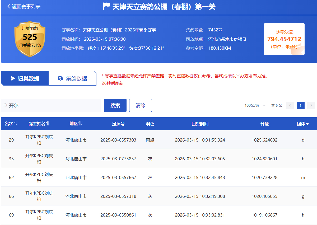This screenshot has height=225, width=317.
Task: Go to the next page arrow
Action: pyautogui.click(x=311, y=105)
